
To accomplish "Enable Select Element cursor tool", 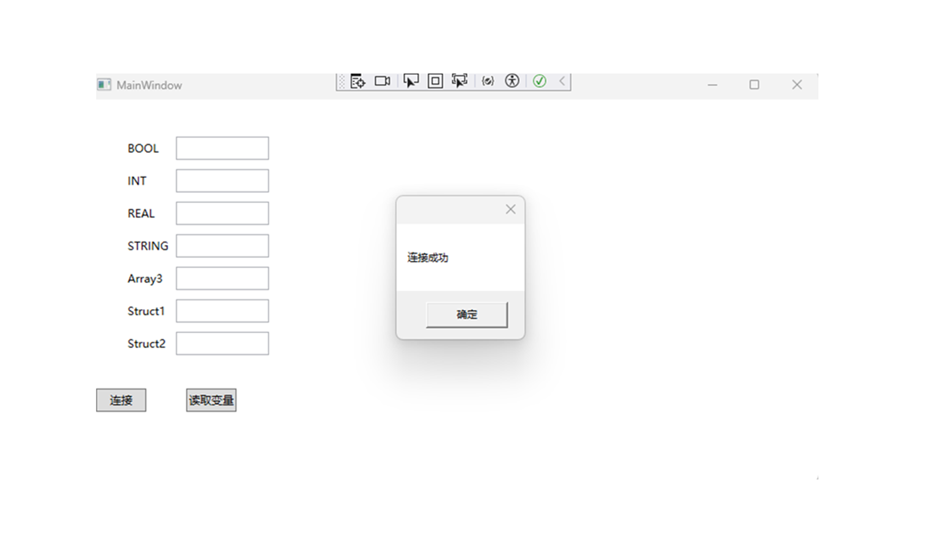I will coord(411,81).
